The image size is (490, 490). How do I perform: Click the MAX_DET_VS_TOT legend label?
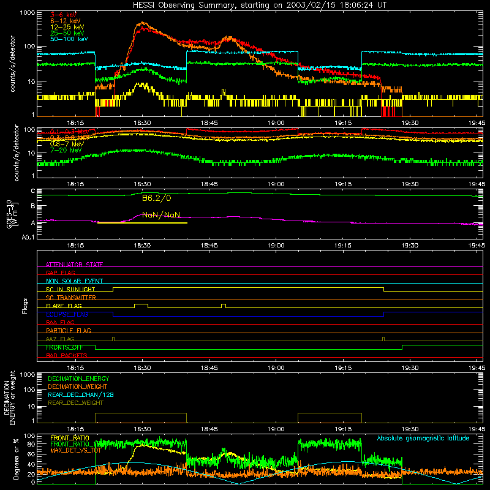coord(75,450)
